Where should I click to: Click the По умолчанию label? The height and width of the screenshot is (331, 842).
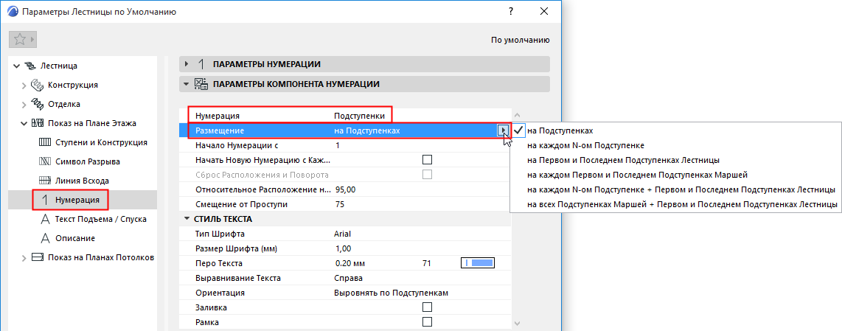pyautogui.click(x=521, y=40)
